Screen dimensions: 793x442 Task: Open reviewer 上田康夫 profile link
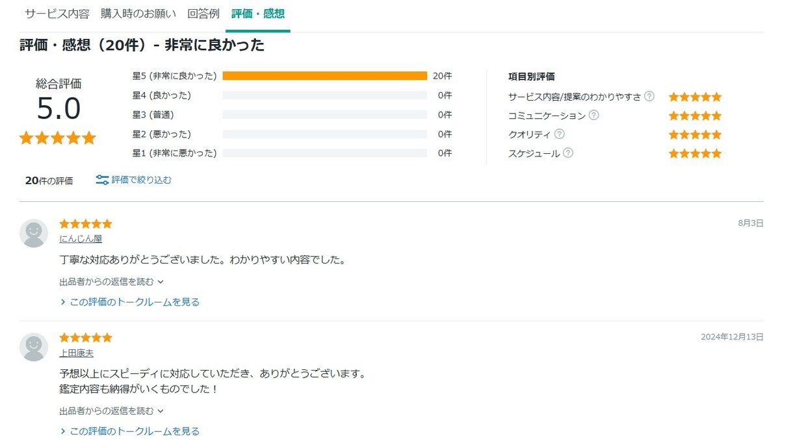(x=77, y=353)
